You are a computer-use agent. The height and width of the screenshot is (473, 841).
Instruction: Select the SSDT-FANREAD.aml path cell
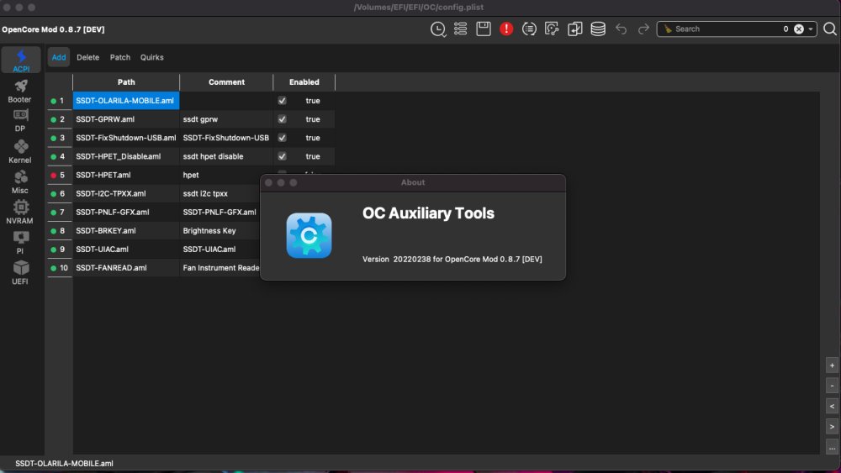point(126,268)
